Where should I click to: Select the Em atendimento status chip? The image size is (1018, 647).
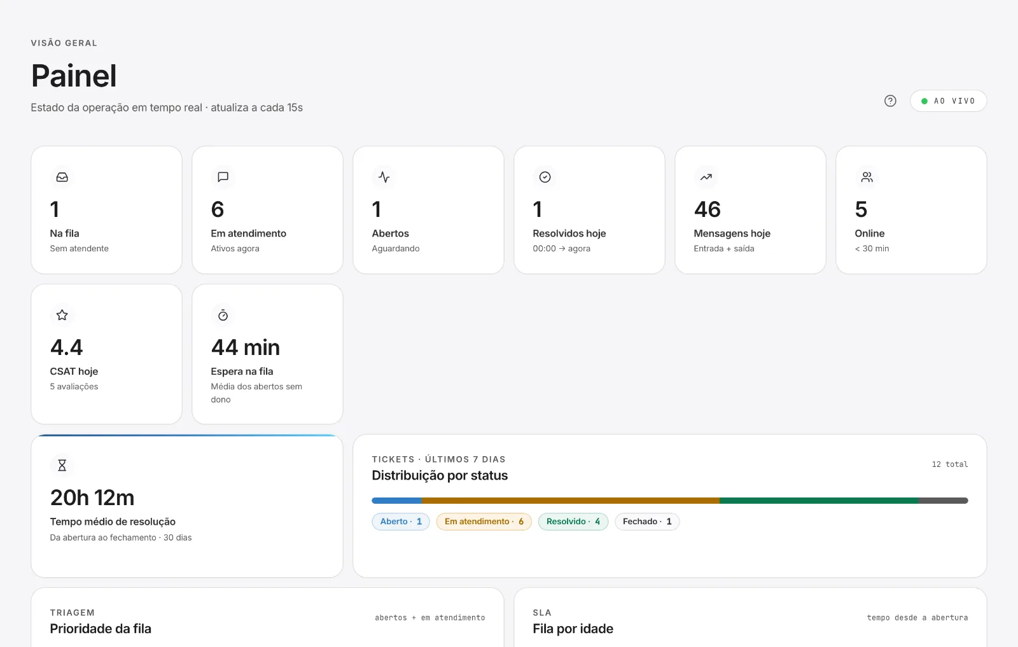coord(484,522)
